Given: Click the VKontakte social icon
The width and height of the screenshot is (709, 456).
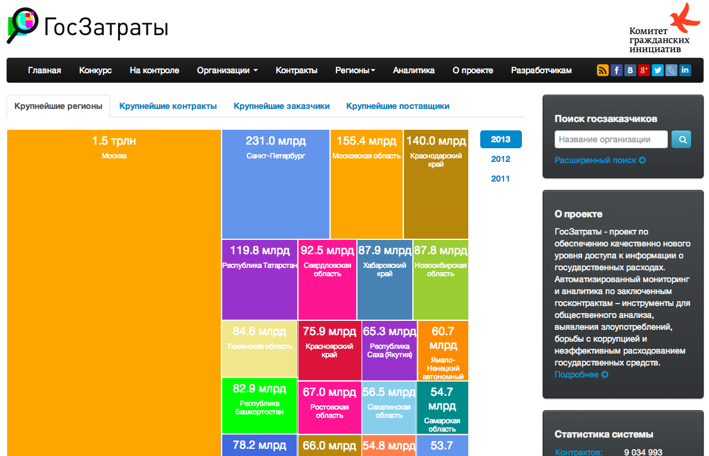Looking at the screenshot, I should [x=630, y=70].
